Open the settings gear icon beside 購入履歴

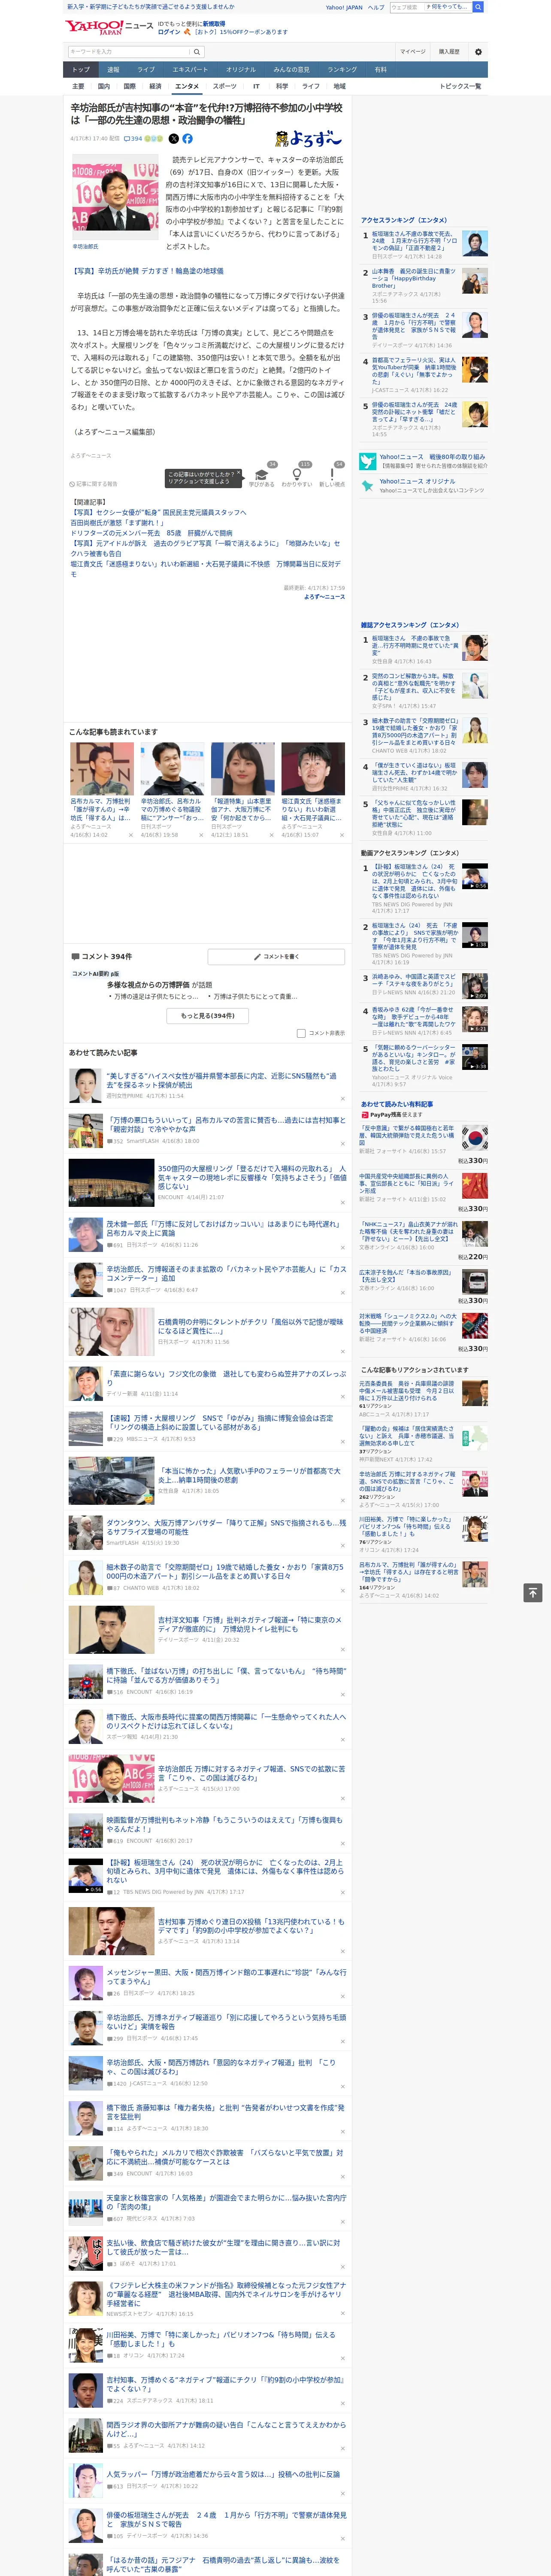pyautogui.click(x=478, y=51)
